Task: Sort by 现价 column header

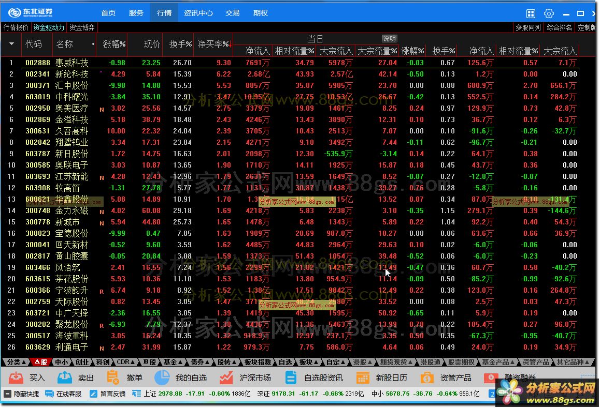Action: pyautogui.click(x=151, y=44)
